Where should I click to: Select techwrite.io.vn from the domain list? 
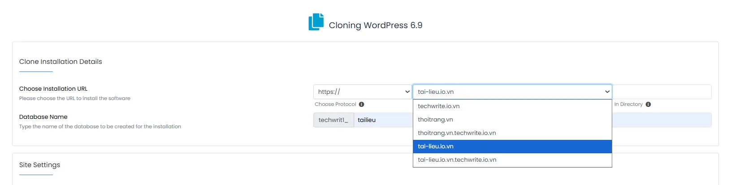512,106
